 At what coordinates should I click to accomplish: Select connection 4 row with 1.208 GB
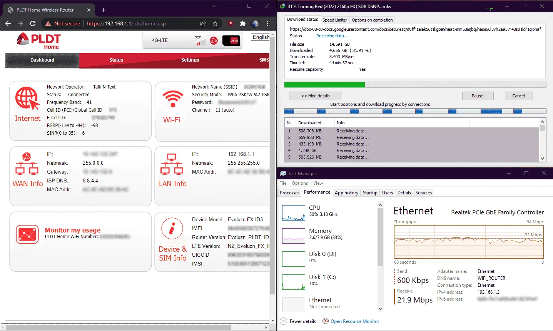[412, 150]
